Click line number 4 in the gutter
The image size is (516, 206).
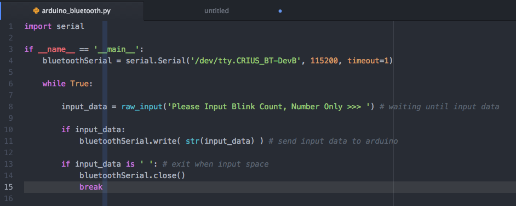click(x=11, y=61)
